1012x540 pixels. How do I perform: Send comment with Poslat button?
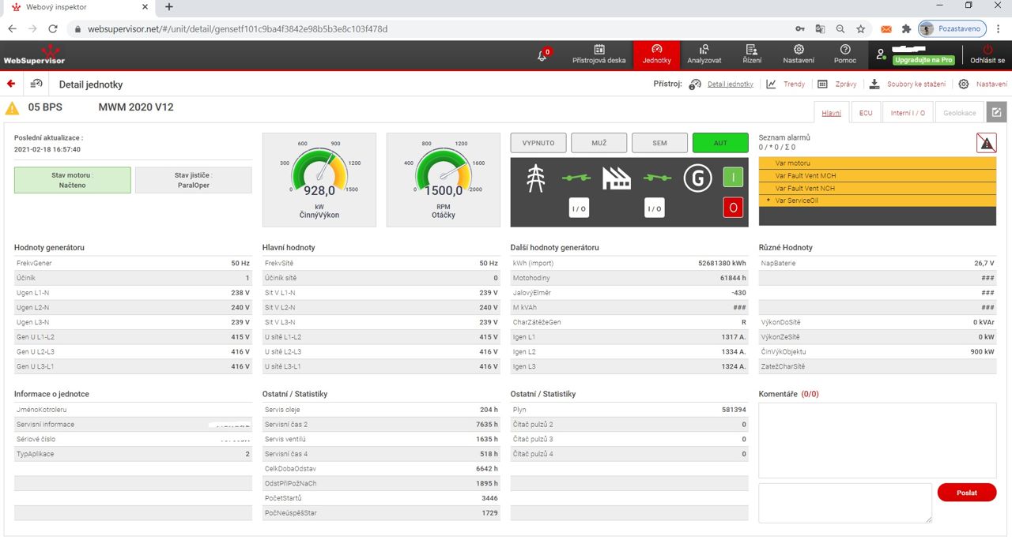click(967, 493)
